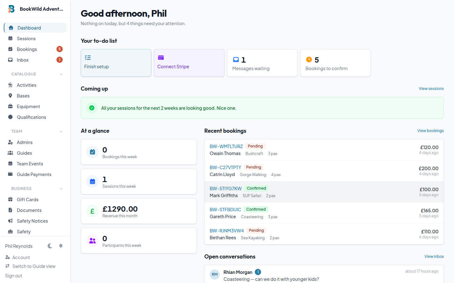The width and height of the screenshot is (454, 283).
Task: Click the View sessions link
Action: point(431,88)
